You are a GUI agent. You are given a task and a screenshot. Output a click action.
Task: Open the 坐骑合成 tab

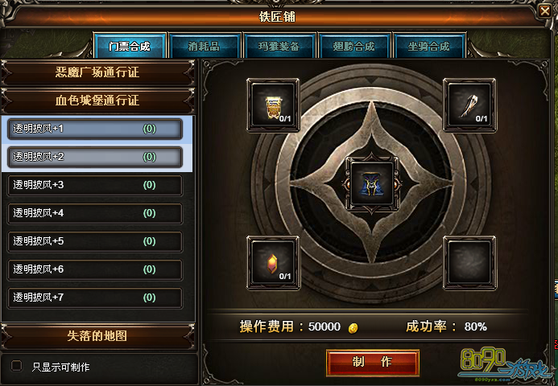429,46
